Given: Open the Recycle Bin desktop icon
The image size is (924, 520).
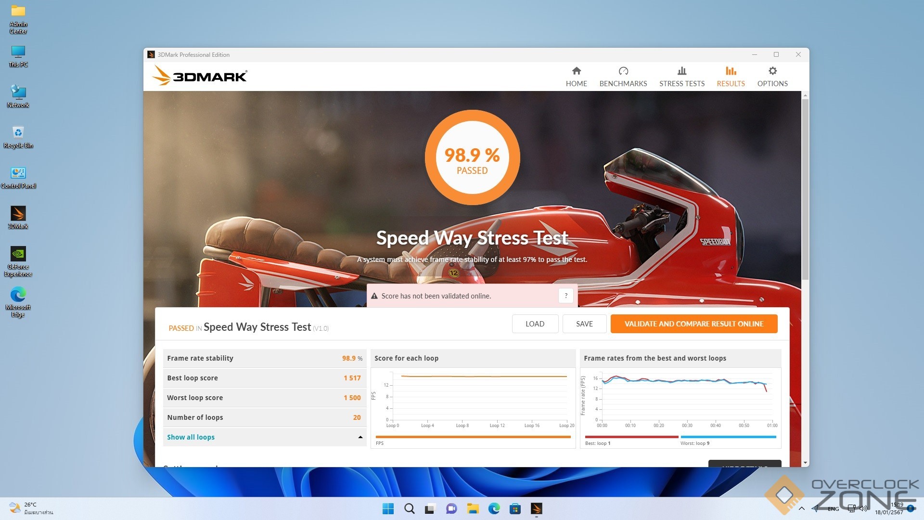Looking at the screenshot, I should click(18, 133).
